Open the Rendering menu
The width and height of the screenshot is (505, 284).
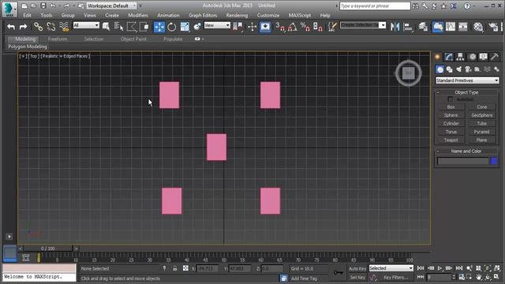click(237, 15)
